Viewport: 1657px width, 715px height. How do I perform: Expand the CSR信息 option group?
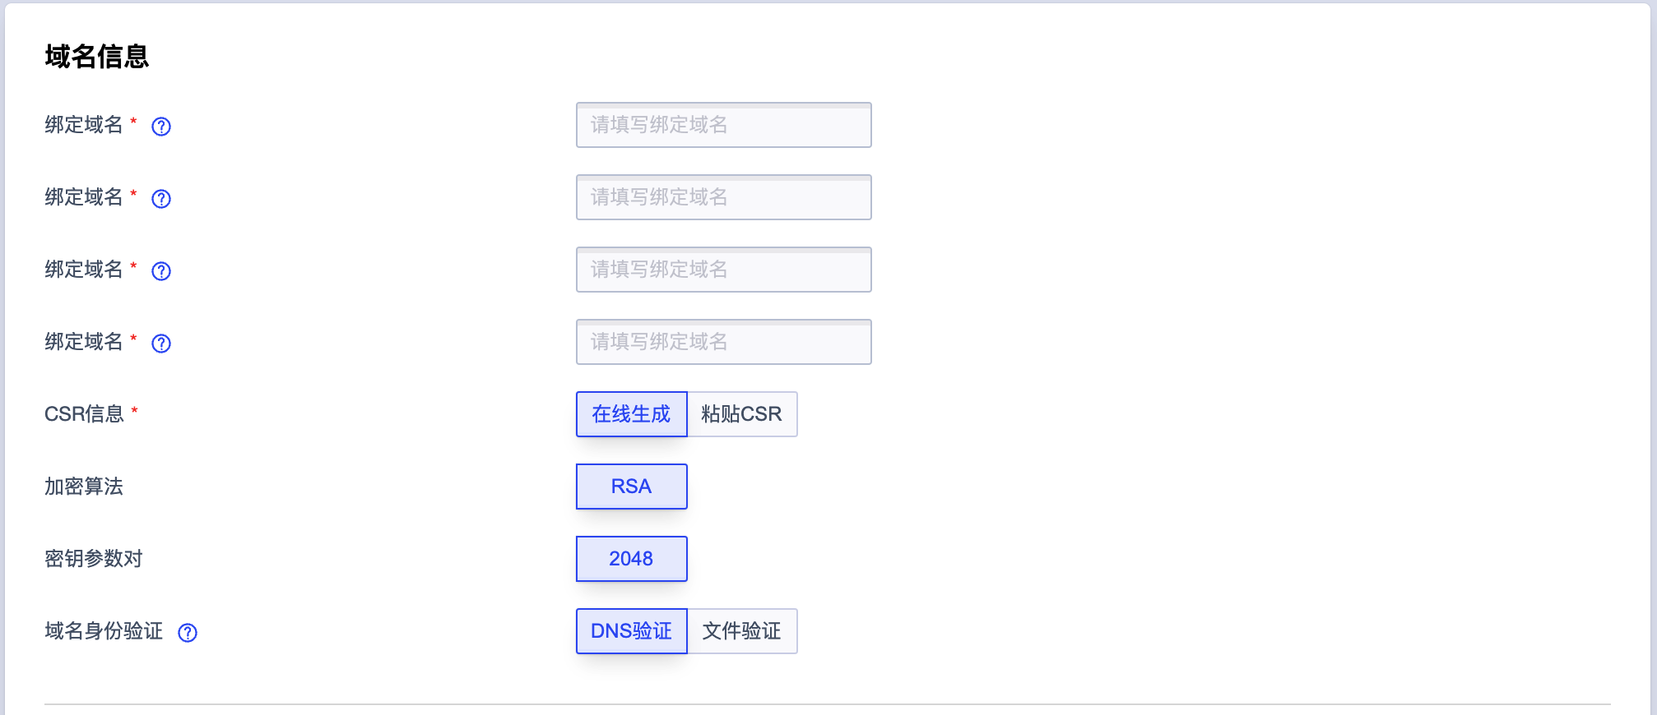(687, 414)
